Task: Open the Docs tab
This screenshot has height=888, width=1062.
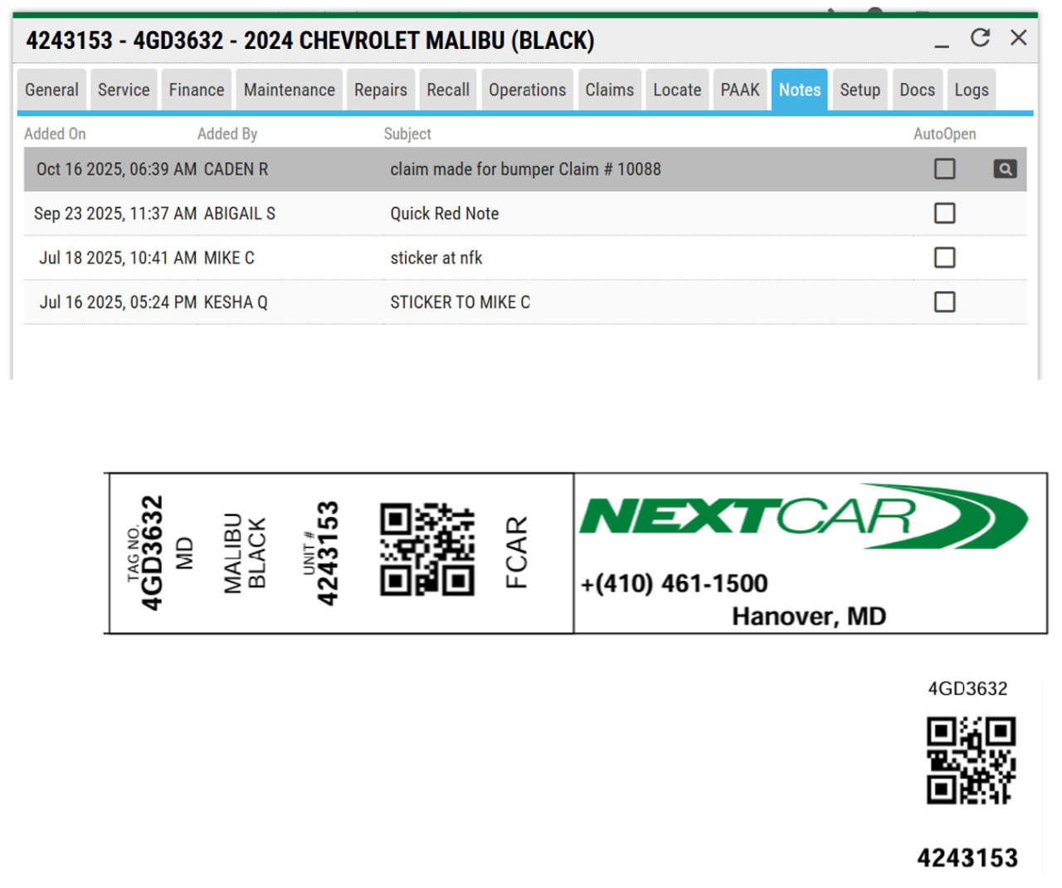Action: 917,90
